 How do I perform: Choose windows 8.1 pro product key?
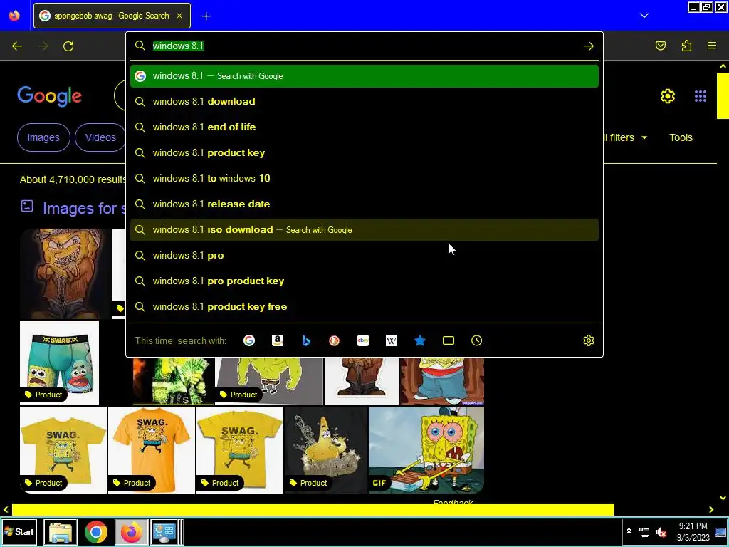pyautogui.click(x=364, y=281)
